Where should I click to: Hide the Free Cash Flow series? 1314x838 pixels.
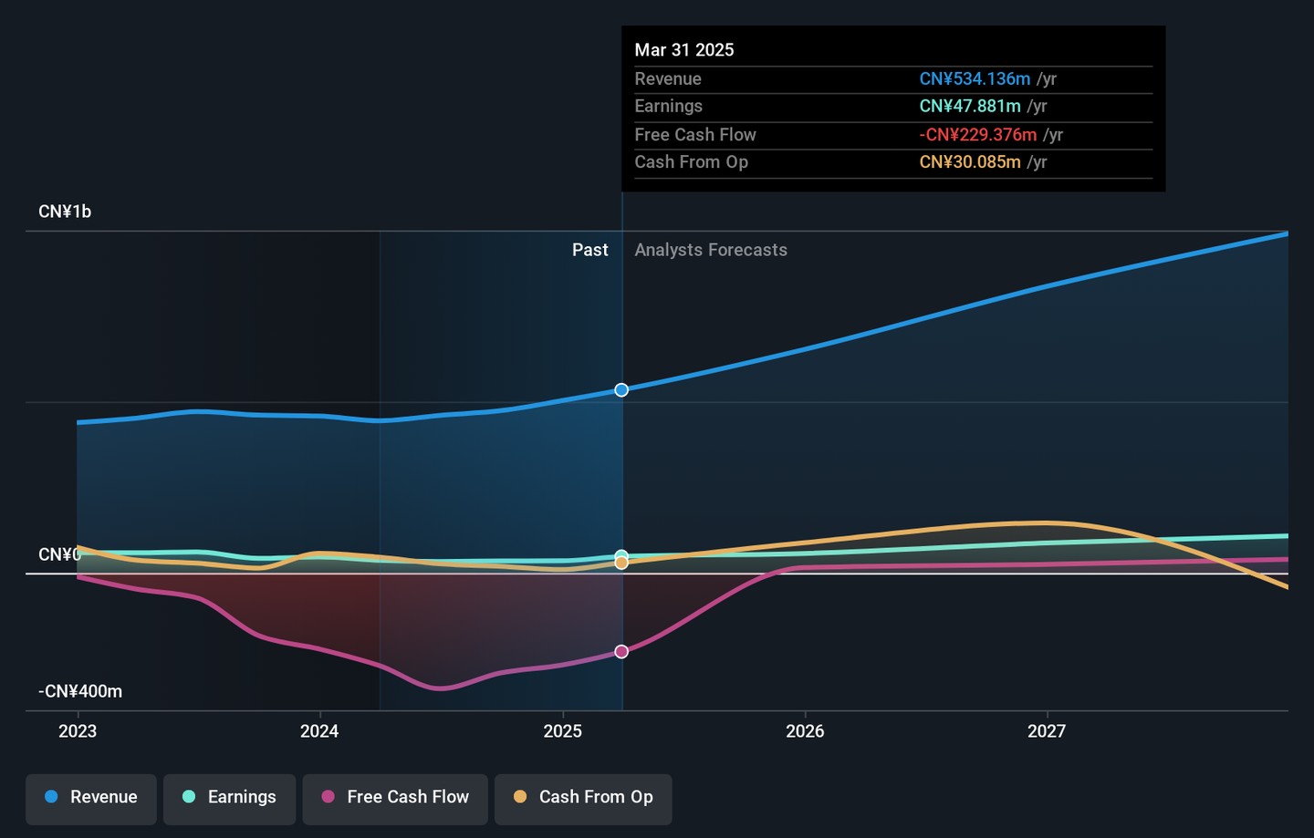[395, 799]
